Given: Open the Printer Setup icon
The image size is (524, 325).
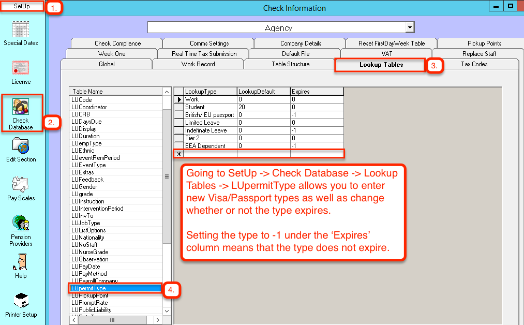Looking at the screenshot, I should coord(21,301).
